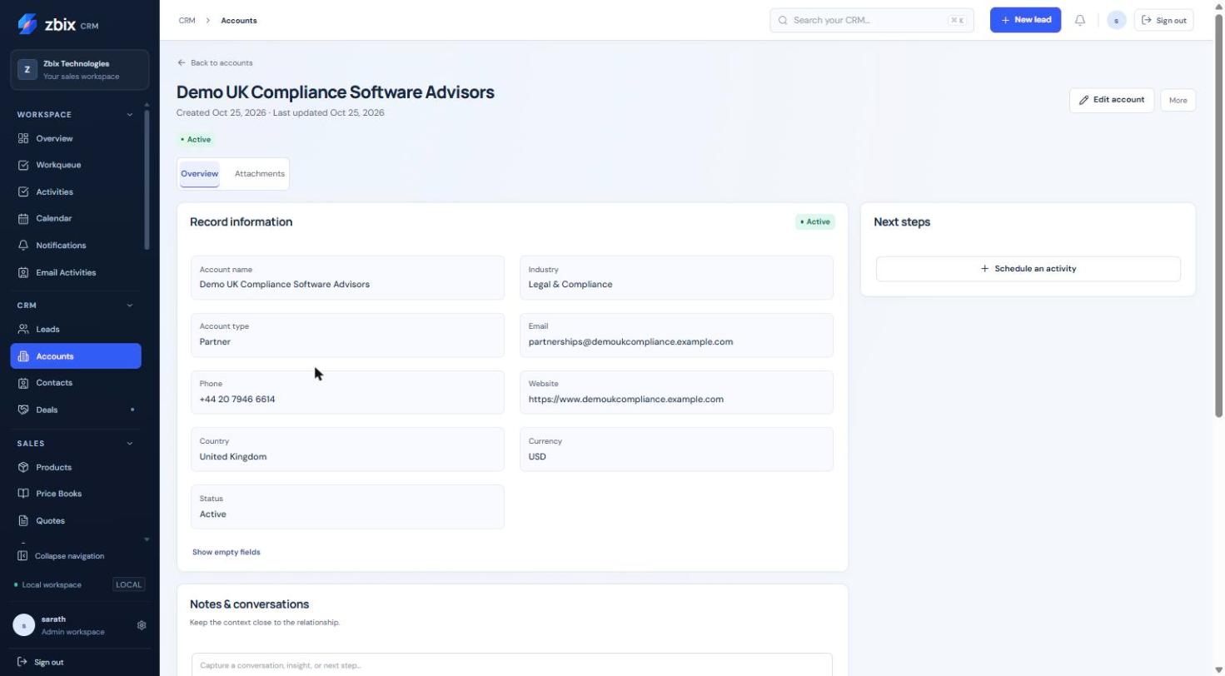Click the Accounts breadcrumb

(239, 20)
